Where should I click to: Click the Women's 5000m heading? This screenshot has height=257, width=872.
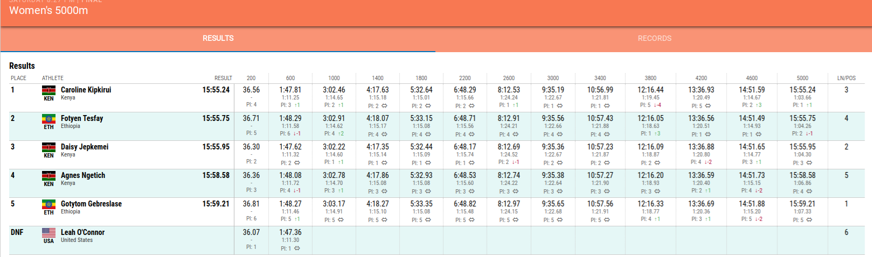click(49, 10)
